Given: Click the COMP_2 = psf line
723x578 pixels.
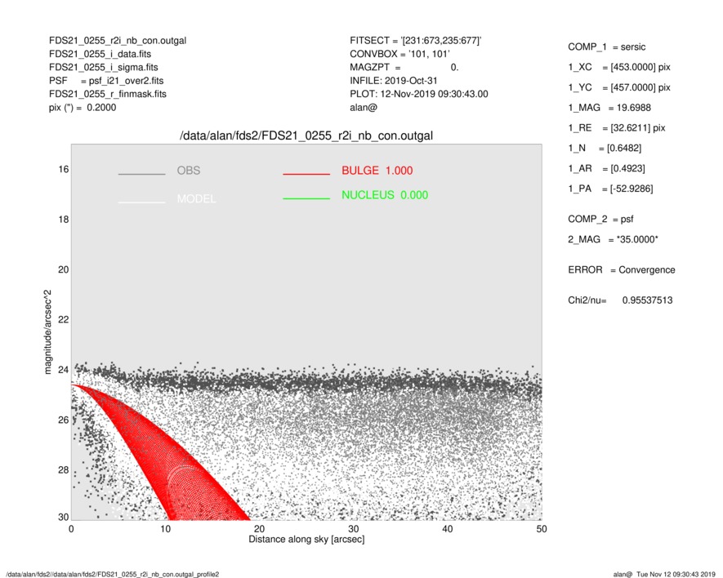Looking at the screenshot, I should point(600,220).
